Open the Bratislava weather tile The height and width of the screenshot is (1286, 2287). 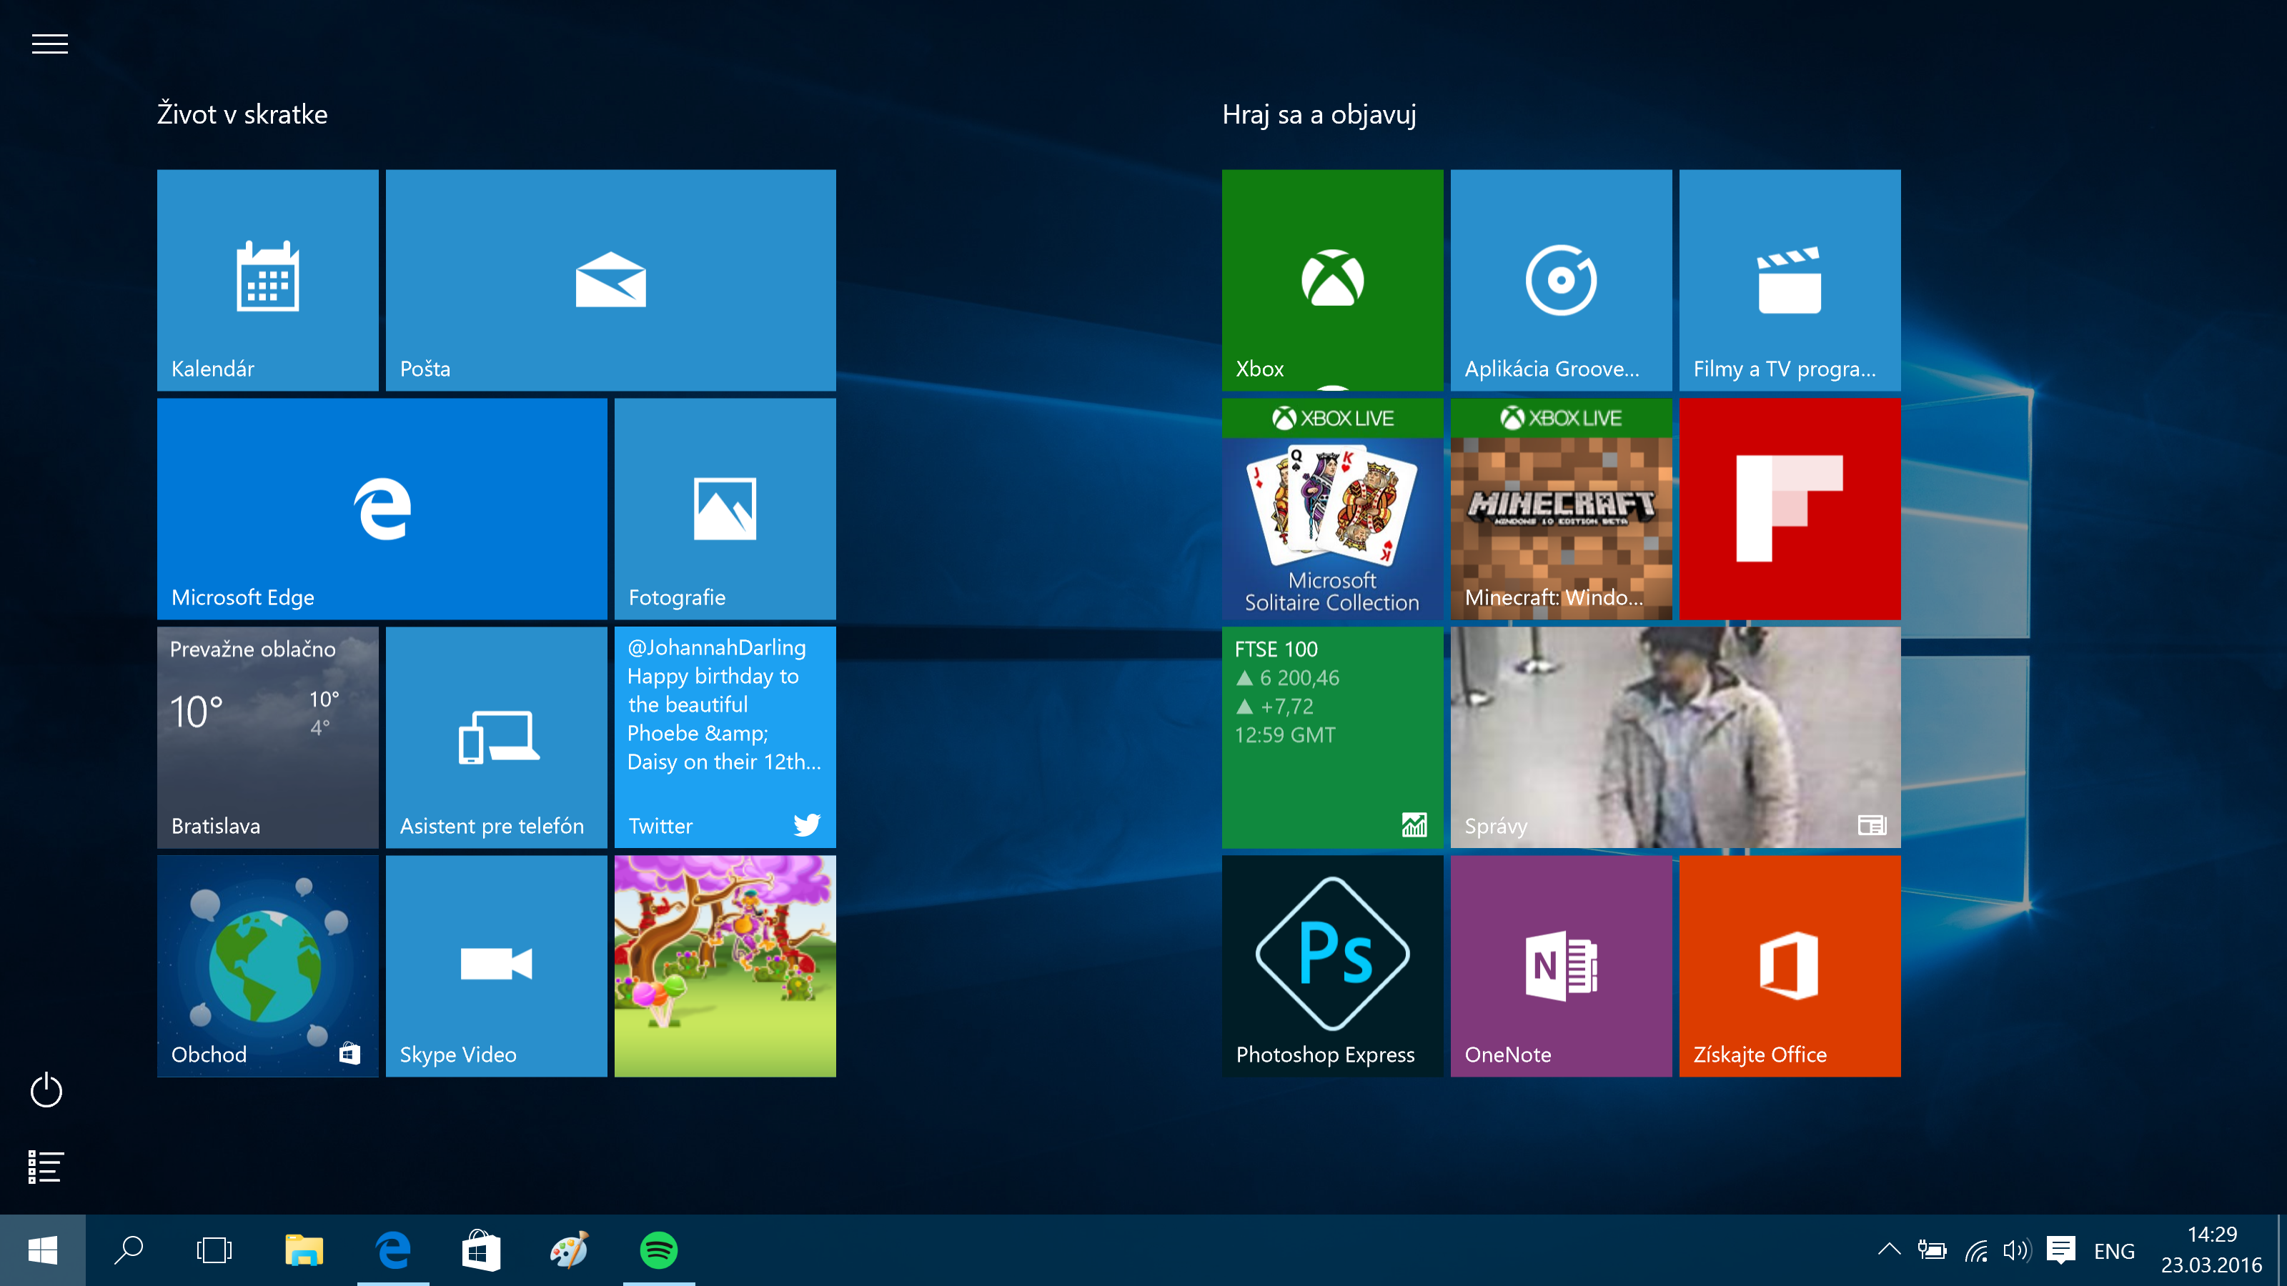point(267,737)
